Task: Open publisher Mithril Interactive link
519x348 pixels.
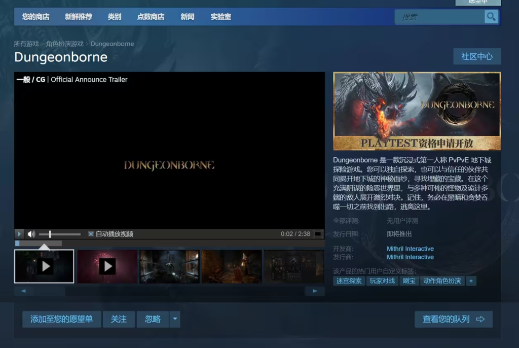Action: (x=410, y=257)
